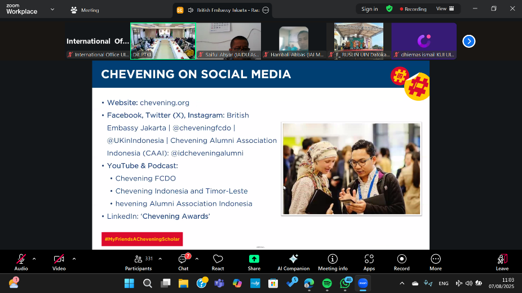Click the green Share screen button
Image resolution: width=522 pixels, height=293 pixels.
tap(254, 262)
